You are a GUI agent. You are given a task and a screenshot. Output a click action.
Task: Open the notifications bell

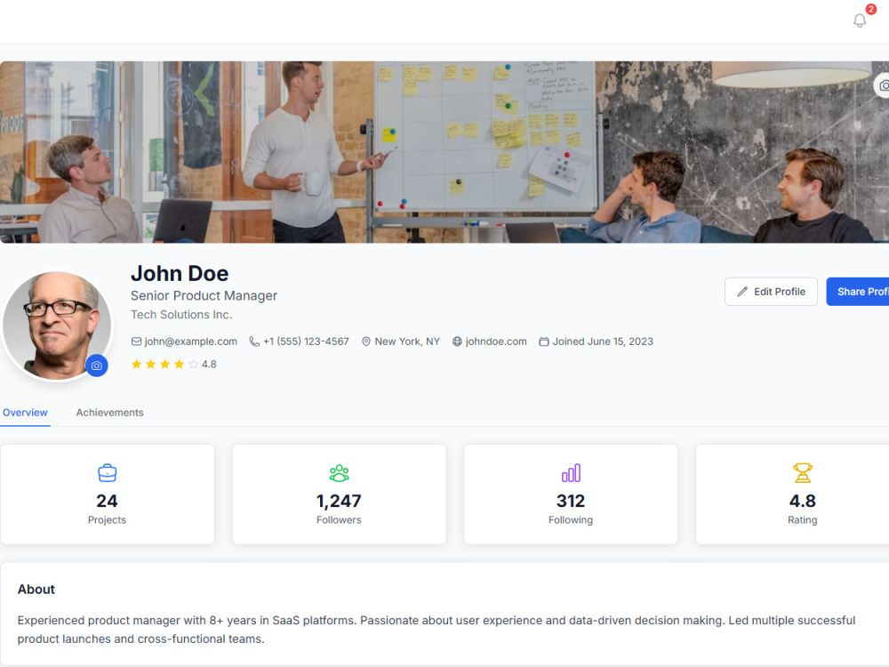(860, 21)
